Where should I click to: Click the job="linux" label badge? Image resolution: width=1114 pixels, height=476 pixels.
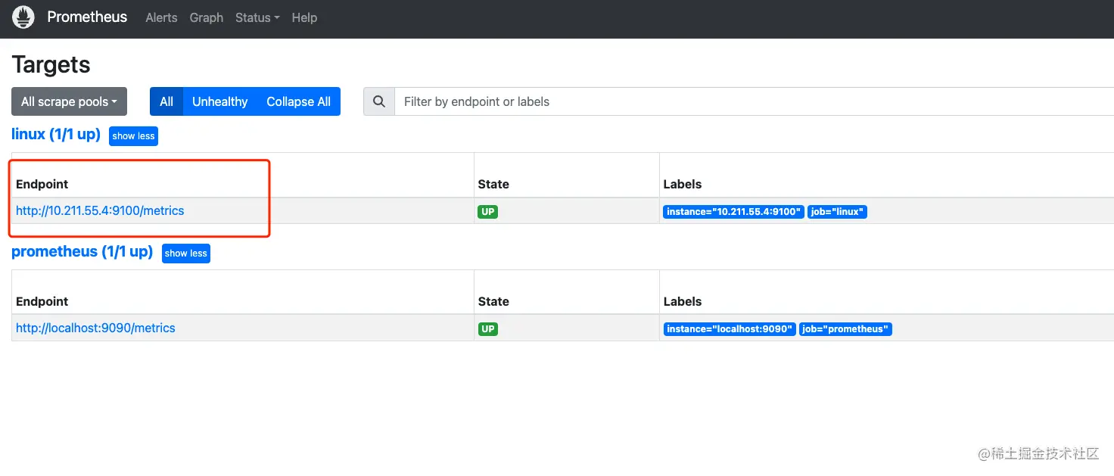click(837, 212)
